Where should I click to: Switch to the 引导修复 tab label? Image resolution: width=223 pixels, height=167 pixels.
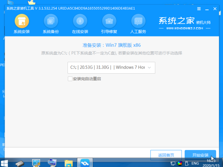point(109,32)
